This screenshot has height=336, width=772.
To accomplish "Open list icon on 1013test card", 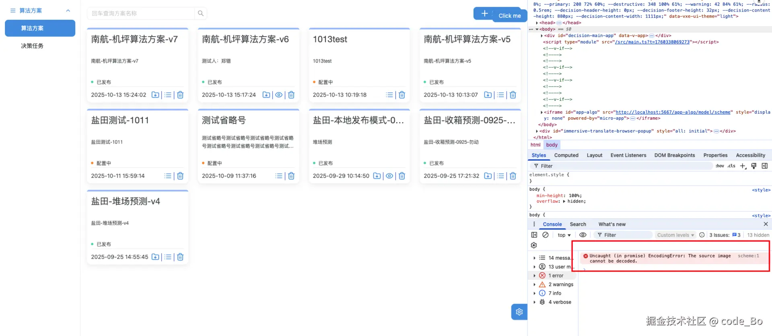I will 389,95.
